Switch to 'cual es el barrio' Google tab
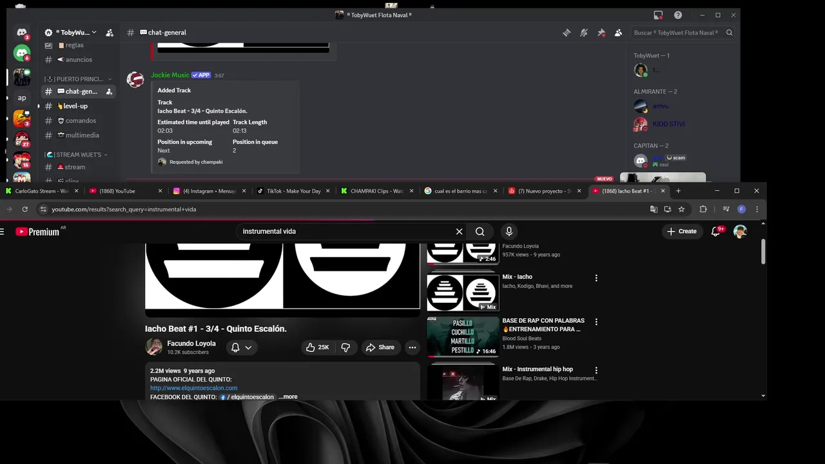The width and height of the screenshot is (825, 464). point(461,191)
